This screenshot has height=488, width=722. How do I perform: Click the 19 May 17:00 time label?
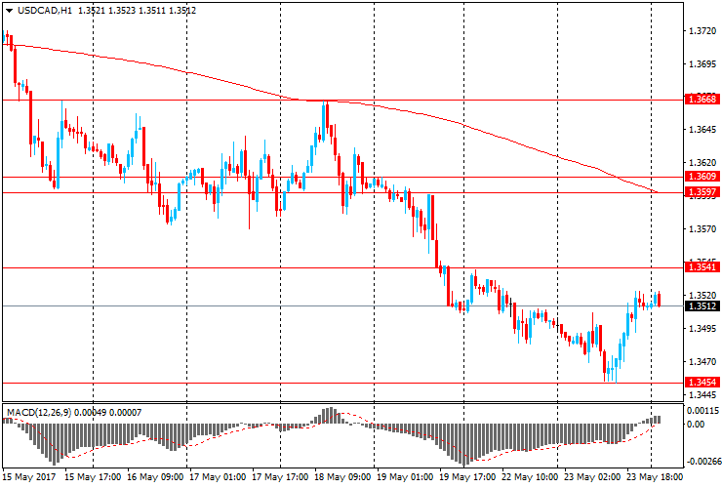click(466, 478)
